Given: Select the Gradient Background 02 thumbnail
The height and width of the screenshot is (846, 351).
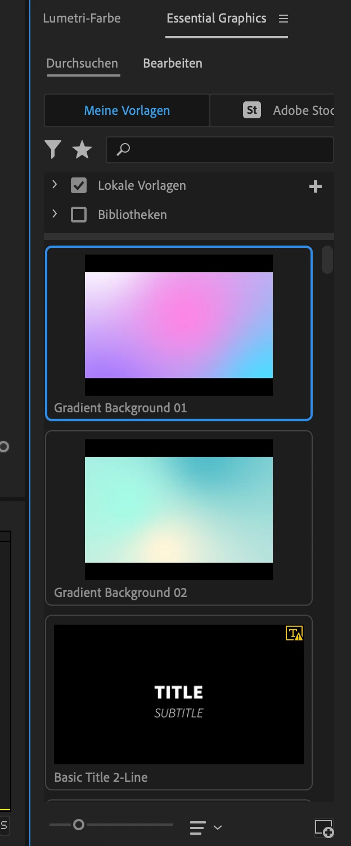Looking at the screenshot, I should [x=179, y=510].
